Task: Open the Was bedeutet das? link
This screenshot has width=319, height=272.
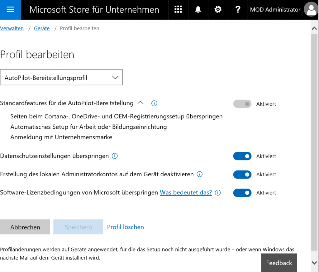Action: coord(186,193)
